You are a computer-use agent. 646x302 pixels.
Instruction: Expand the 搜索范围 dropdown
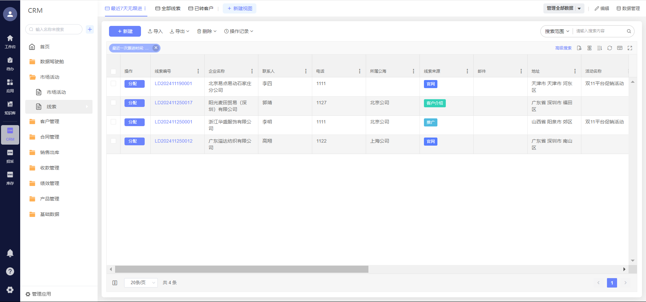pyautogui.click(x=557, y=31)
